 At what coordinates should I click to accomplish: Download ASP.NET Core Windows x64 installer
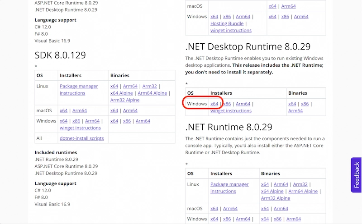tap(214, 17)
